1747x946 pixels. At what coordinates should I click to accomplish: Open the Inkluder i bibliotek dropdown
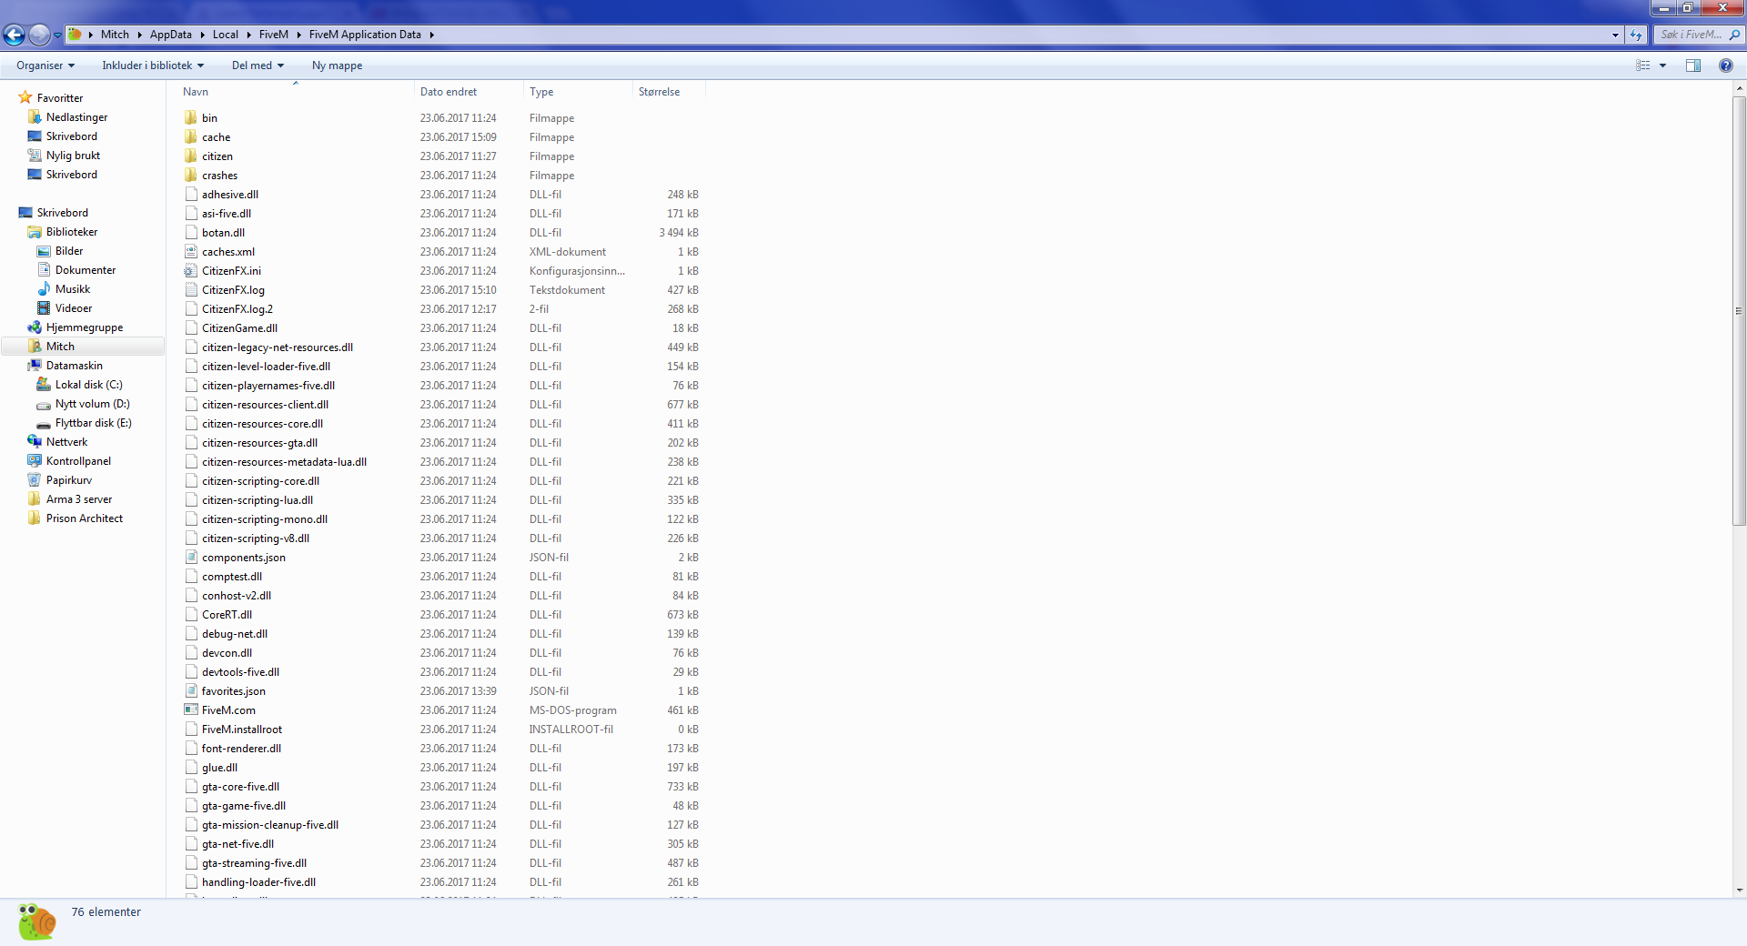click(153, 65)
